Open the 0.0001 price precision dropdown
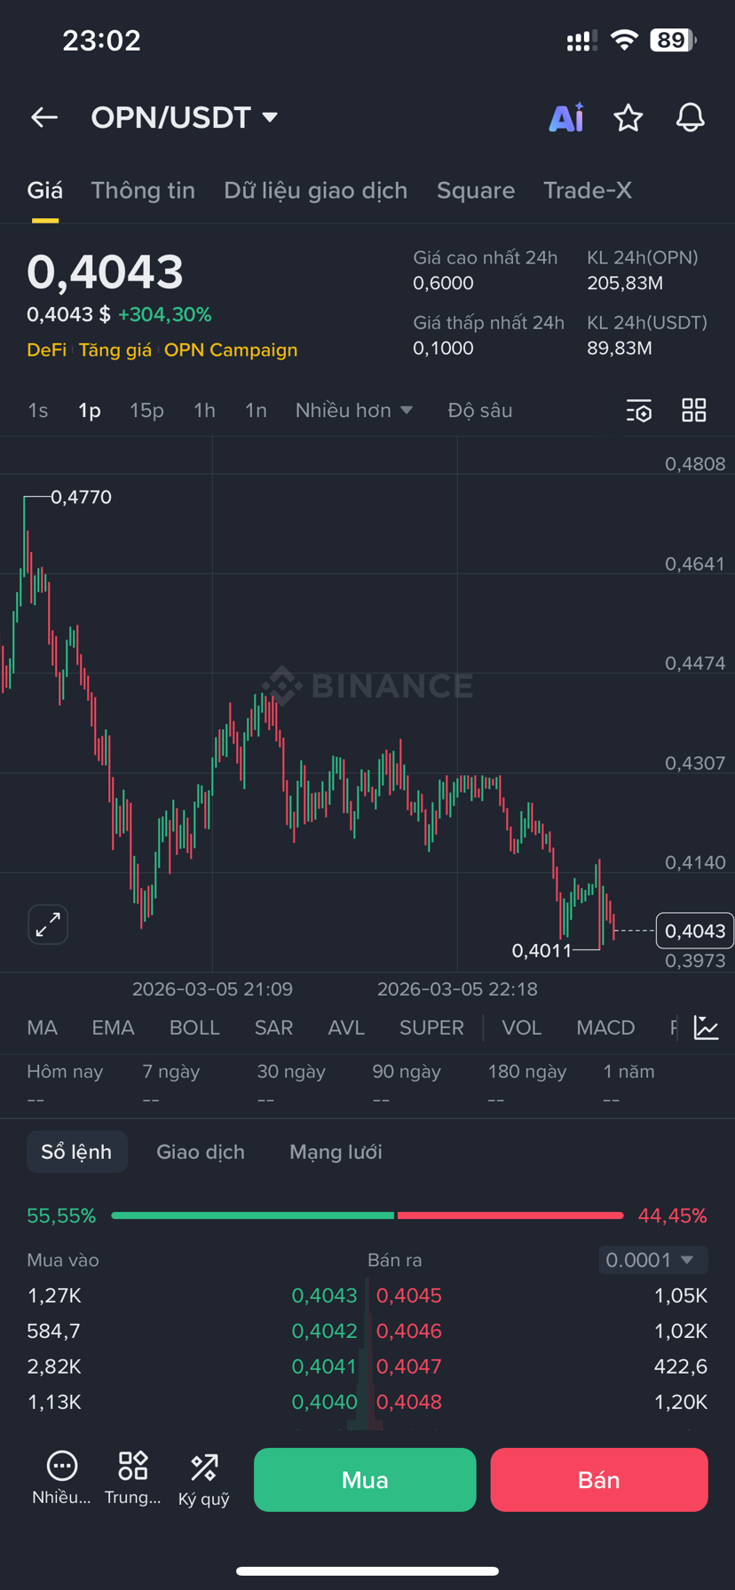The image size is (735, 1590). 653,1260
